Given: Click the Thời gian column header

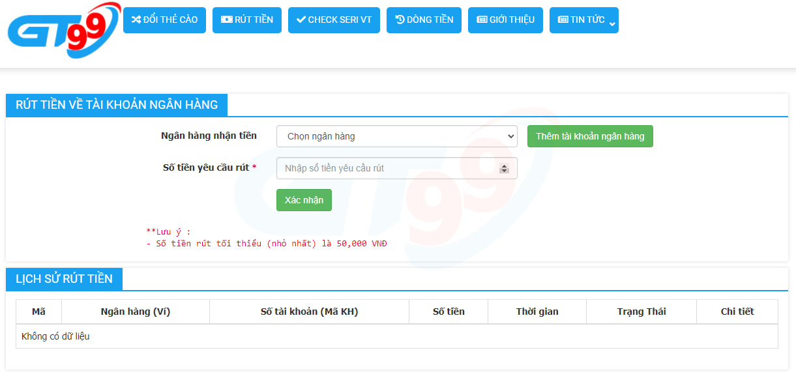Looking at the screenshot, I should click(537, 312).
